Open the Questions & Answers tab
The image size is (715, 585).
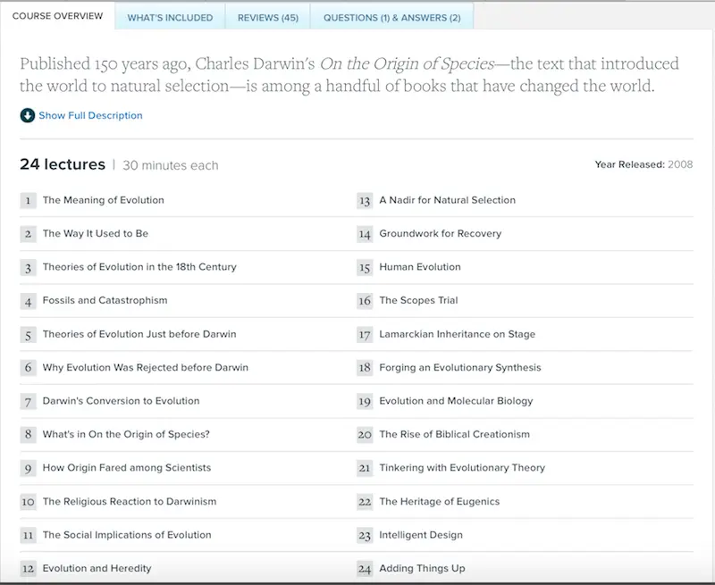[391, 17]
